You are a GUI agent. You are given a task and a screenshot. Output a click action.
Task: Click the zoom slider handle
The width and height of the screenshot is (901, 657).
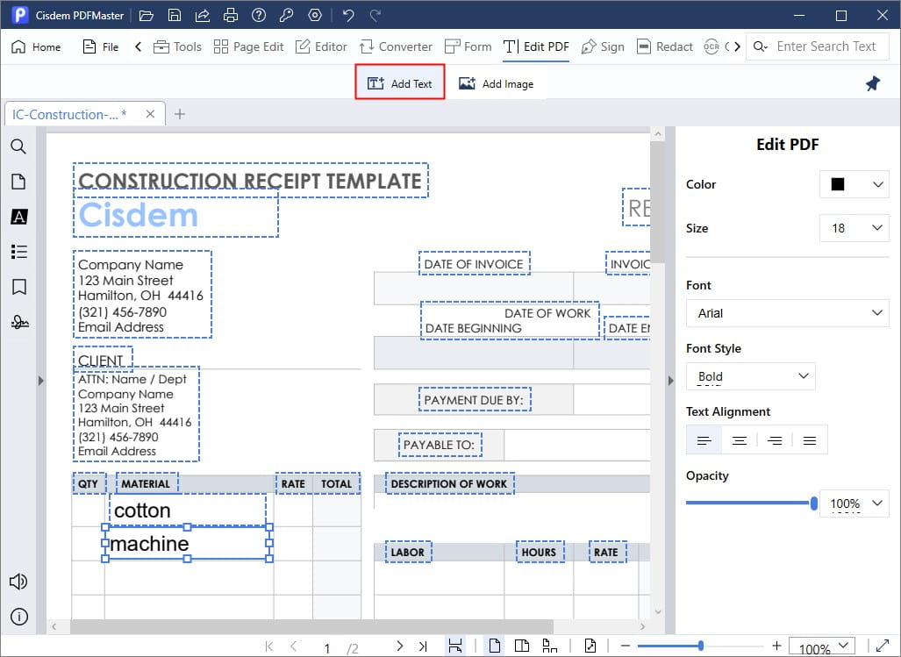pos(700,646)
